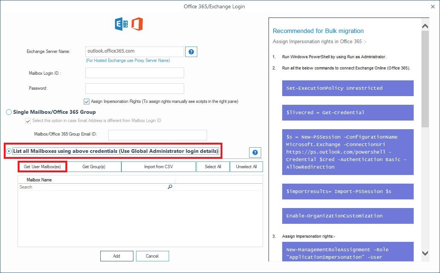Click the Set-ExecutionPolicy Unrestricted command block
Viewport: 440px width, 273px height.
(348, 88)
